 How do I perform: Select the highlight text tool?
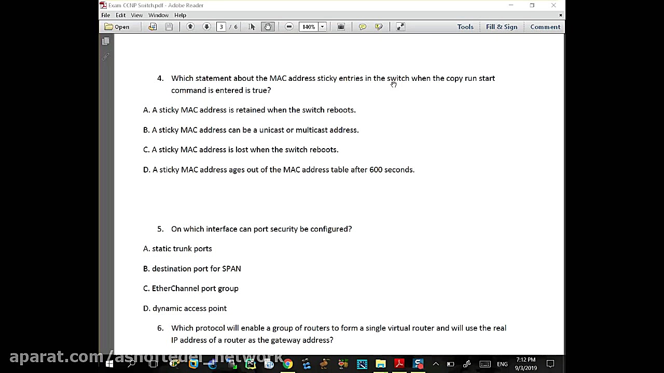379,27
